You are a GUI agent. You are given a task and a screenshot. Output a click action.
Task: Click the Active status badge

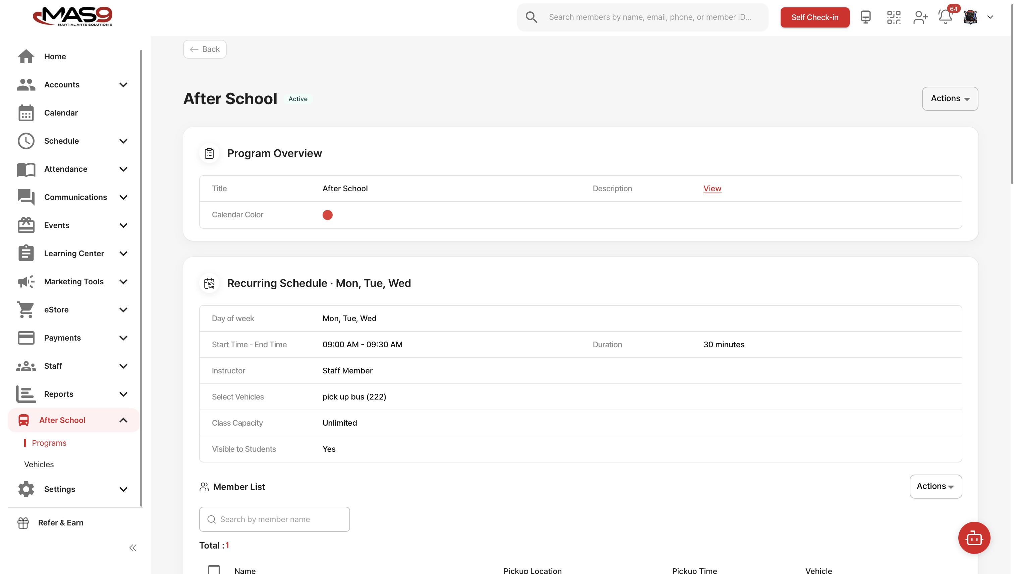pyautogui.click(x=298, y=99)
